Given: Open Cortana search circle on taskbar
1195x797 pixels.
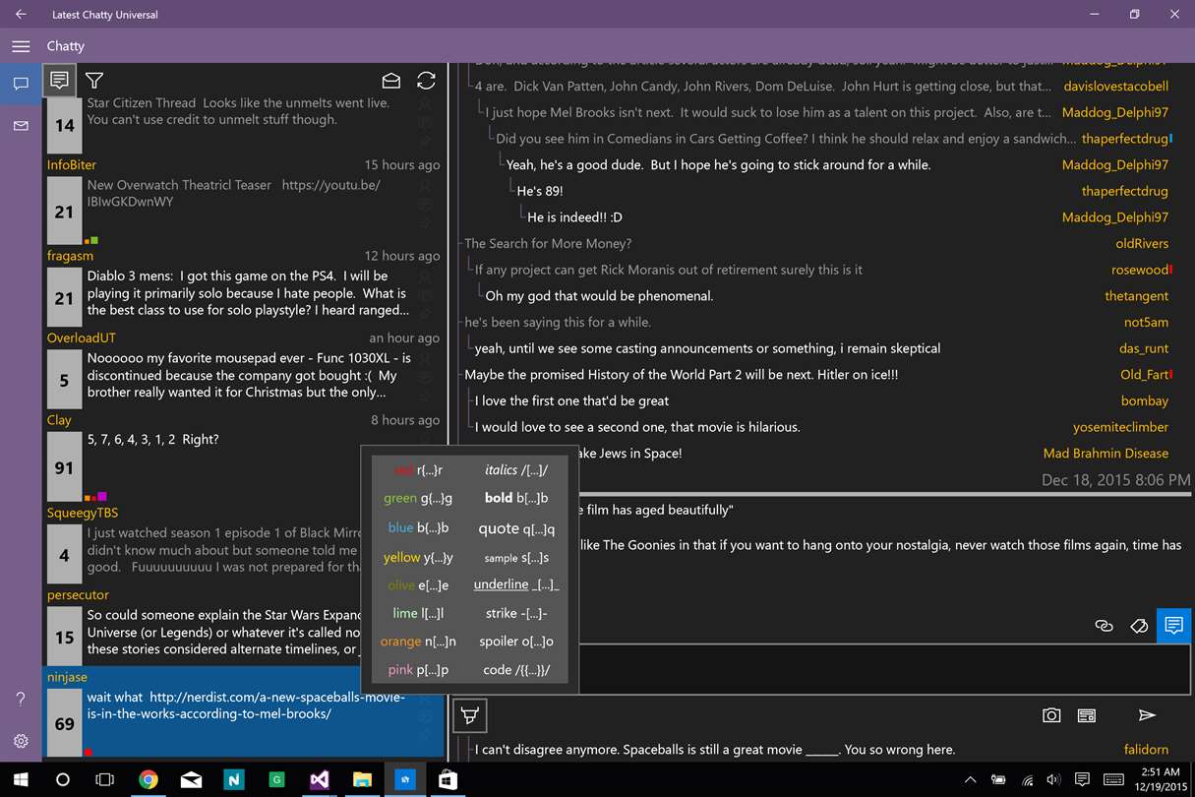Looking at the screenshot, I should [63, 779].
